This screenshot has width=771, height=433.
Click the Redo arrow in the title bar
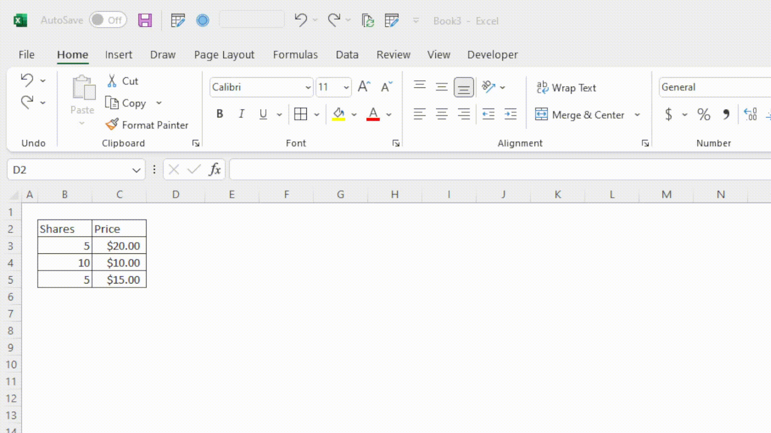point(334,20)
